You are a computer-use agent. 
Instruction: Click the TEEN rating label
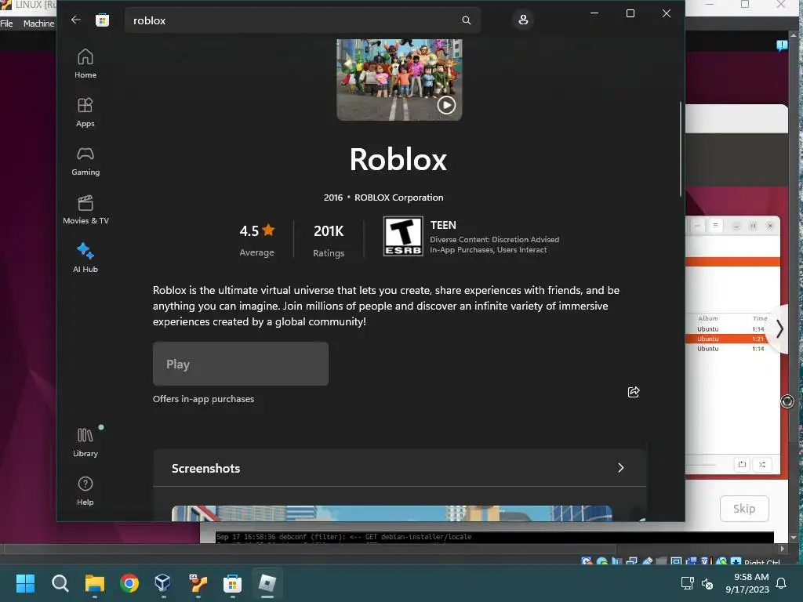(443, 225)
